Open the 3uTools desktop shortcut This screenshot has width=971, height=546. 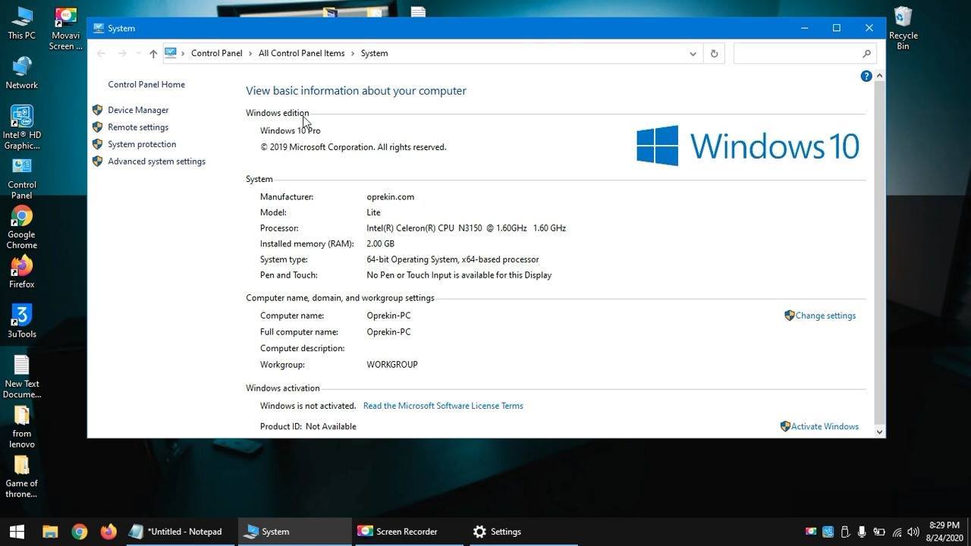pyautogui.click(x=21, y=322)
